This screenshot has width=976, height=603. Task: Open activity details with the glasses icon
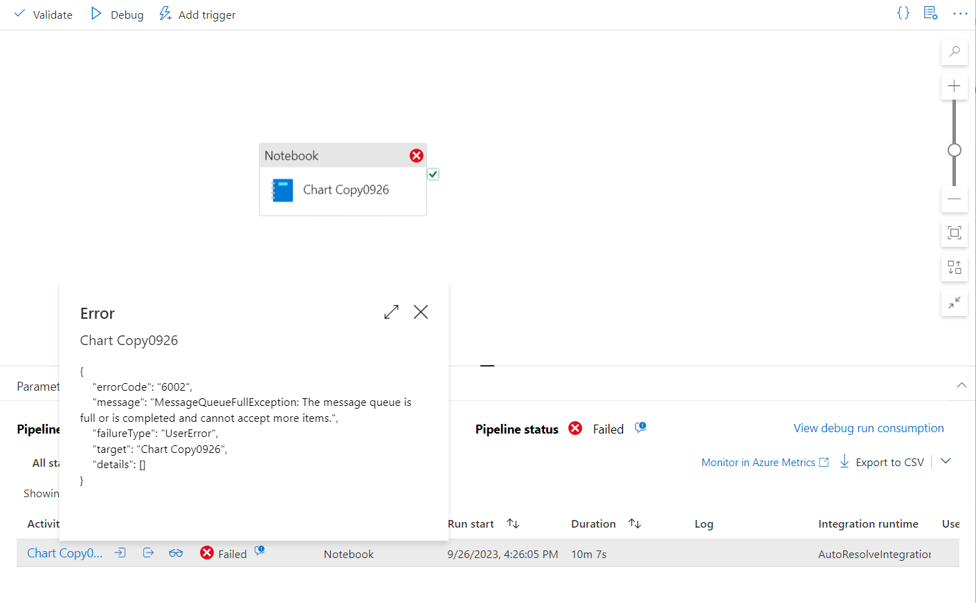point(175,553)
